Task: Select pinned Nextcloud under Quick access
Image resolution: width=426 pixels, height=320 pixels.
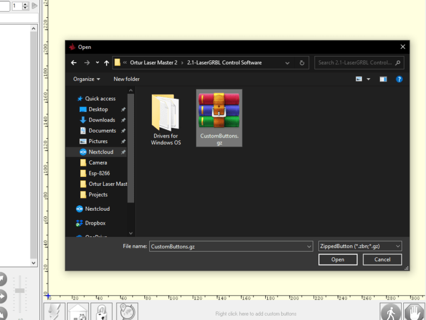Action: click(x=97, y=152)
